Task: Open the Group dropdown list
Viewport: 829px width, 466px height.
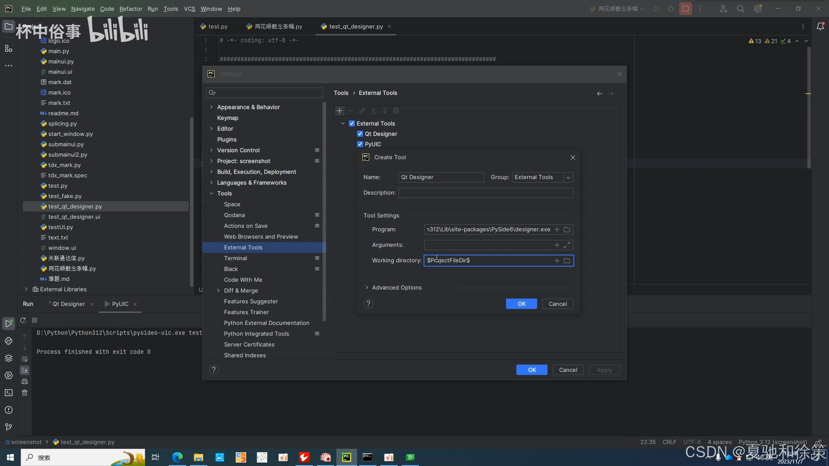Action: (568, 177)
